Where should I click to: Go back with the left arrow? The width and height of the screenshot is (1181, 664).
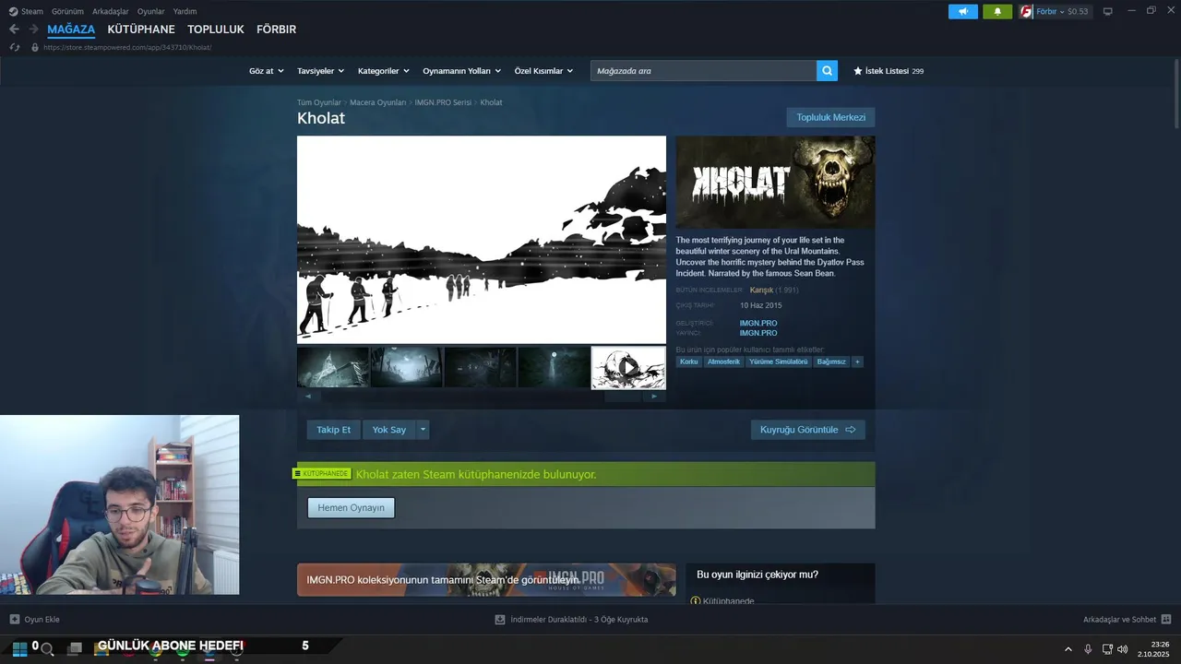(x=14, y=30)
